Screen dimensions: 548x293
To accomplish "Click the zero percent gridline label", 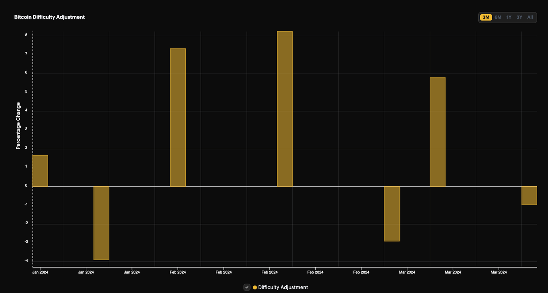I will [x=26, y=185].
